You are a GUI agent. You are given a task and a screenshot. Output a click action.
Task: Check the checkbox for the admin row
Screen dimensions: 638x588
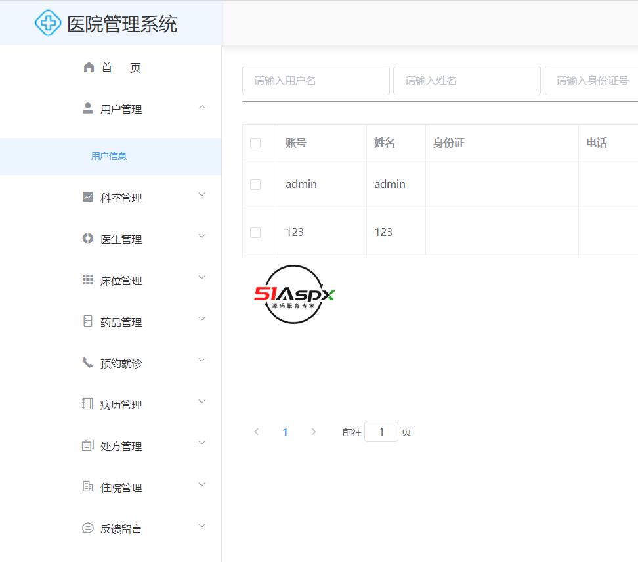pos(255,185)
